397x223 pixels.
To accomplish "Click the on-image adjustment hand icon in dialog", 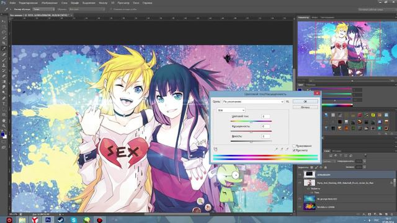I will [215, 149].
